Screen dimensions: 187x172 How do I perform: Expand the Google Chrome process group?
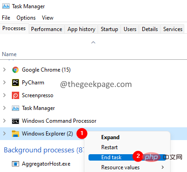coord(5,70)
